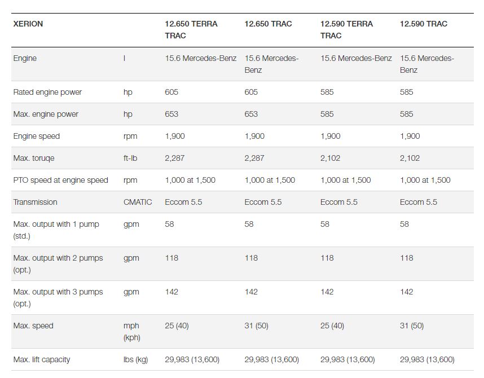
Task: Click Max. output with 2 pumps label
Action: click(x=58, y=264)
